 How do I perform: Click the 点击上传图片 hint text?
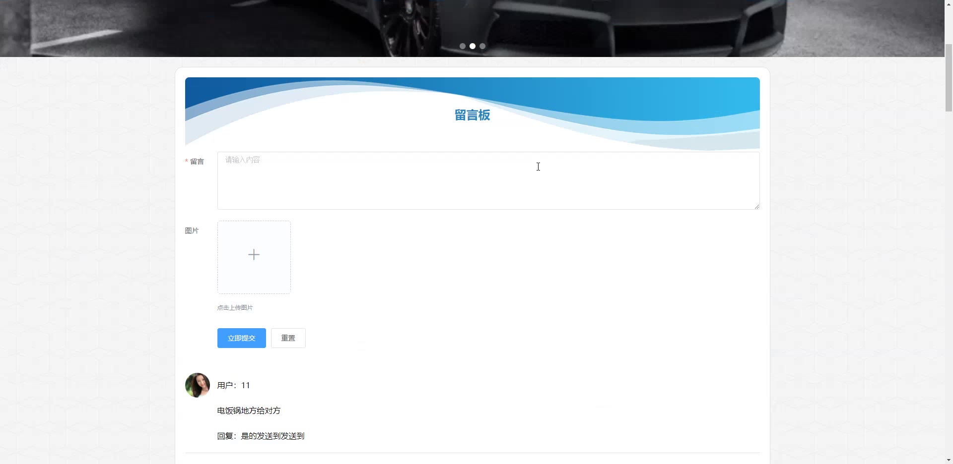235,308
